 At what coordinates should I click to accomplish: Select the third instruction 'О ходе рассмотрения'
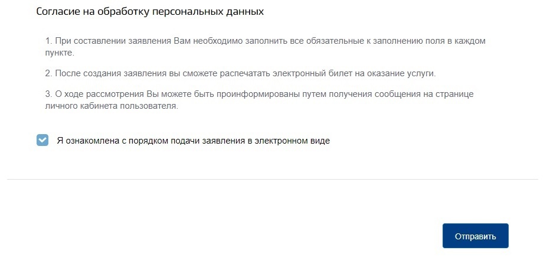click(260, 100)
